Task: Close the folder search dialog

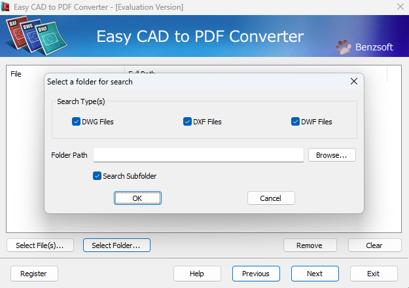Action: coord(353,82)
